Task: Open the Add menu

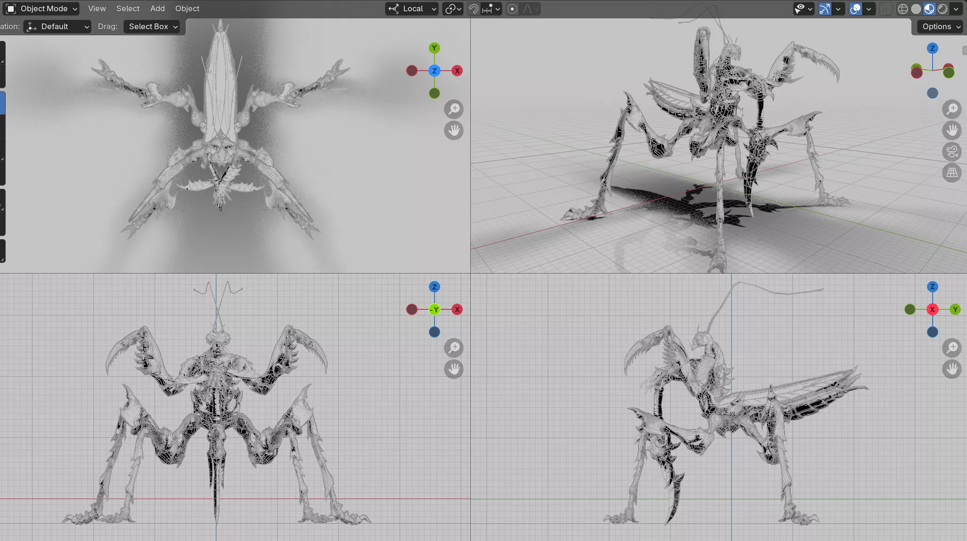Action: [x=157, y=8]
